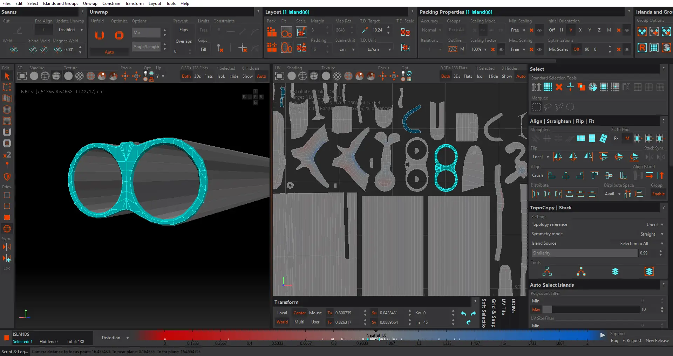Image resolution: width=673 pixels, height=356 pixels.
Task: Click the Script & Log button
Action: 15,352
